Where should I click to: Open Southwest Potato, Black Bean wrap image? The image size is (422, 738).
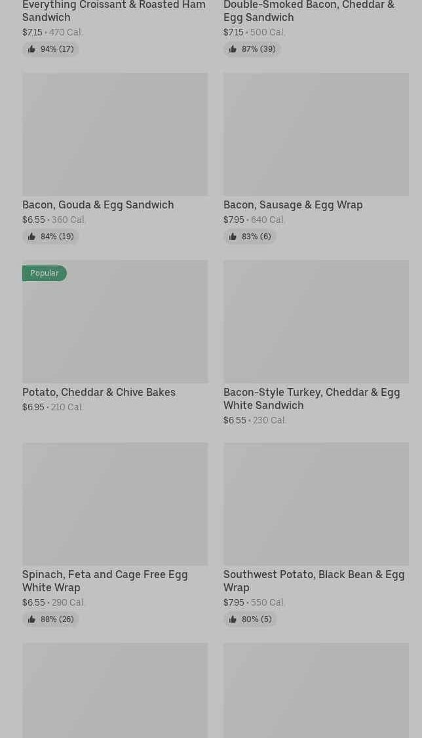pyautogui.click(x=316, y=503)
